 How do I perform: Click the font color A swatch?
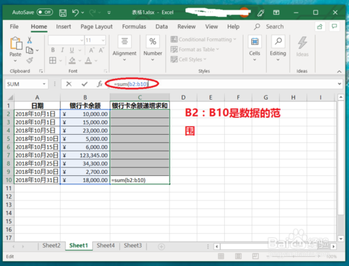click(88, 61)
